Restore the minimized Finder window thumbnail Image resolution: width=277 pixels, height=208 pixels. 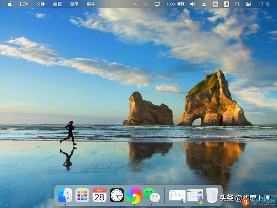click(177, 196)
